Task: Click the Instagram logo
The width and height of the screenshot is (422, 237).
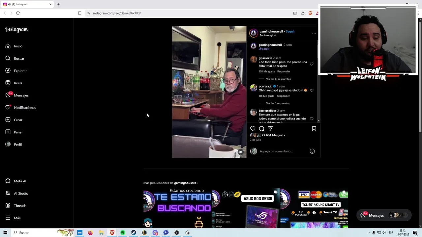Action: coord(16,30)
